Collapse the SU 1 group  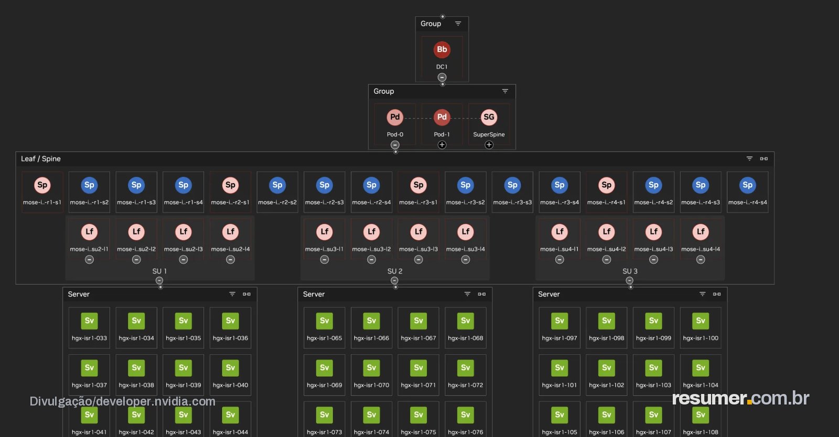[159, 281]
